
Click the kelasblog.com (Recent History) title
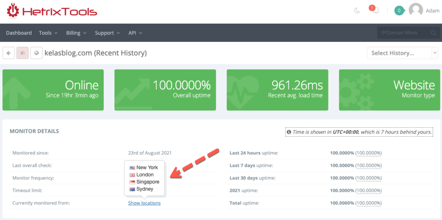point(95,53)
